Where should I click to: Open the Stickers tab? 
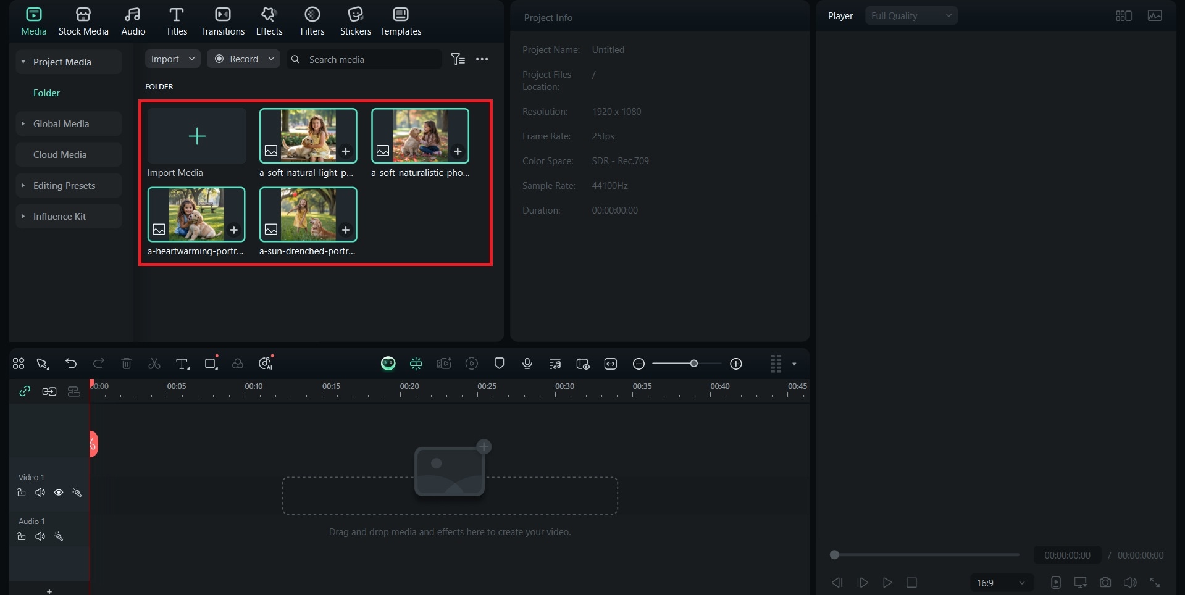pyautogui.click(x=356, y=22)
